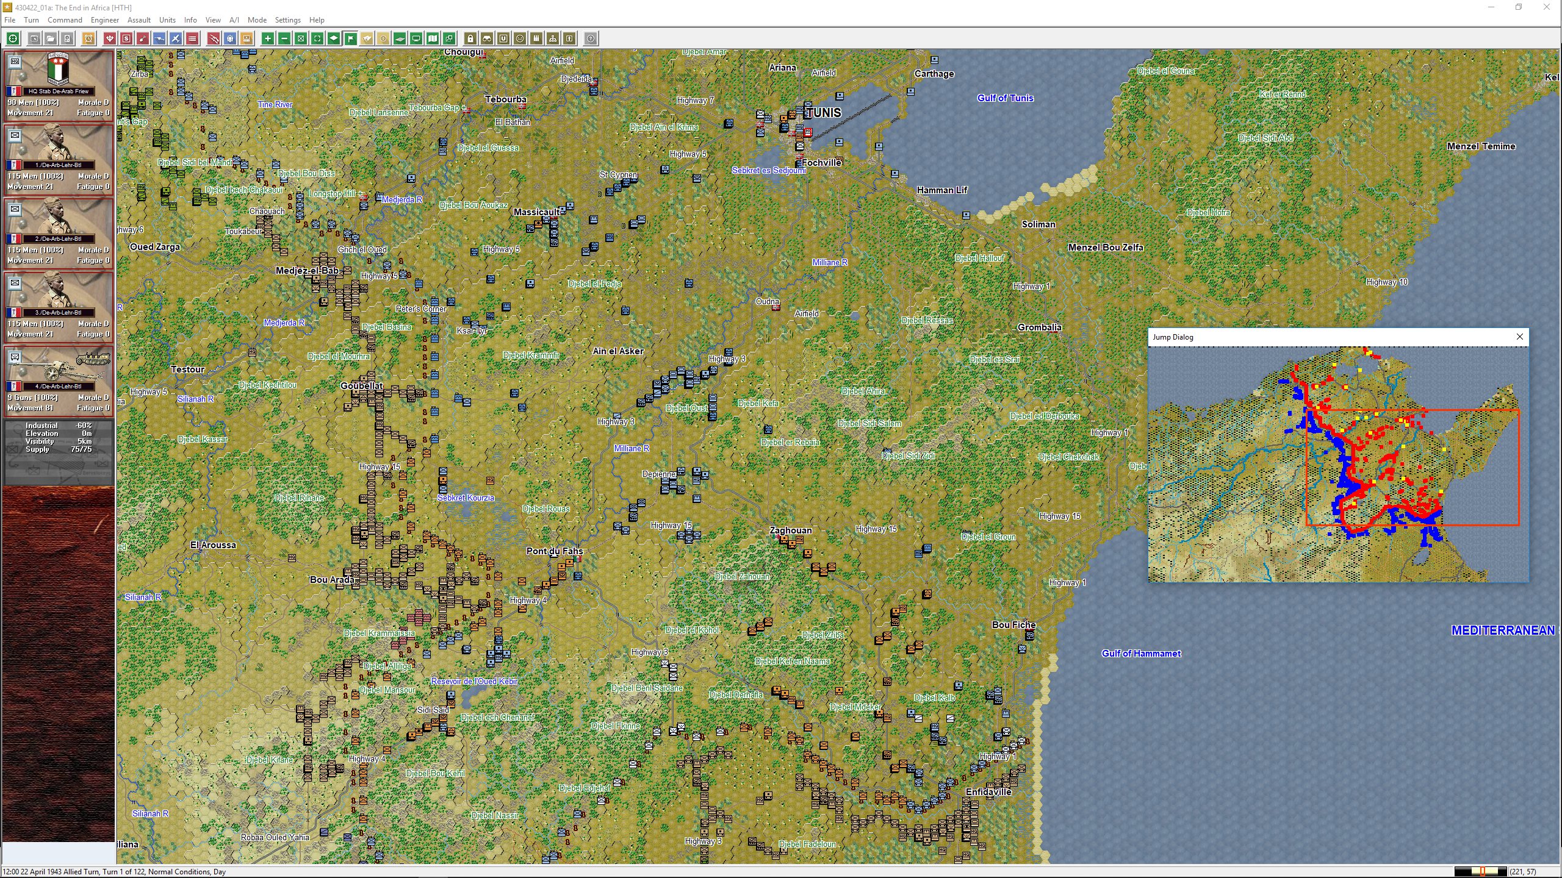This screenshot has width=1562, height=878.
Task: Click the ammunition rounds toolbar icon
Action: tap(536, 38)
